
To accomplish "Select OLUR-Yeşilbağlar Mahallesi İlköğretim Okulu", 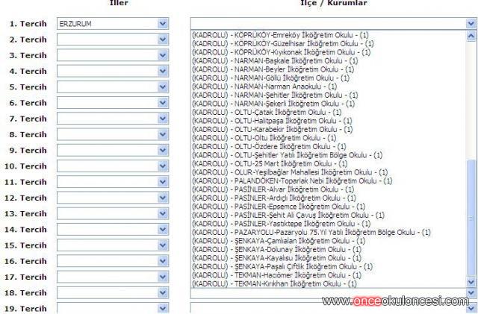I will pos(329,172).
